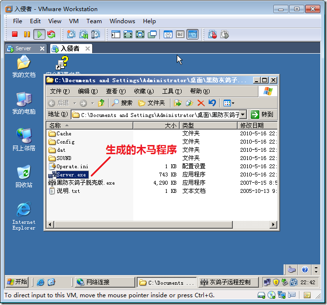Click the Reset VM icon
Screen dimensions: 327x305
pyautogui.click(x=51, y=34)
